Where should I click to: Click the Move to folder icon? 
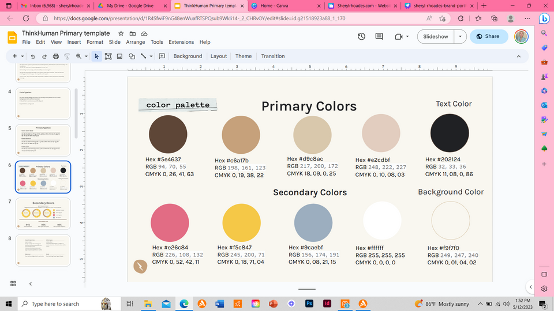coord(133,34)
